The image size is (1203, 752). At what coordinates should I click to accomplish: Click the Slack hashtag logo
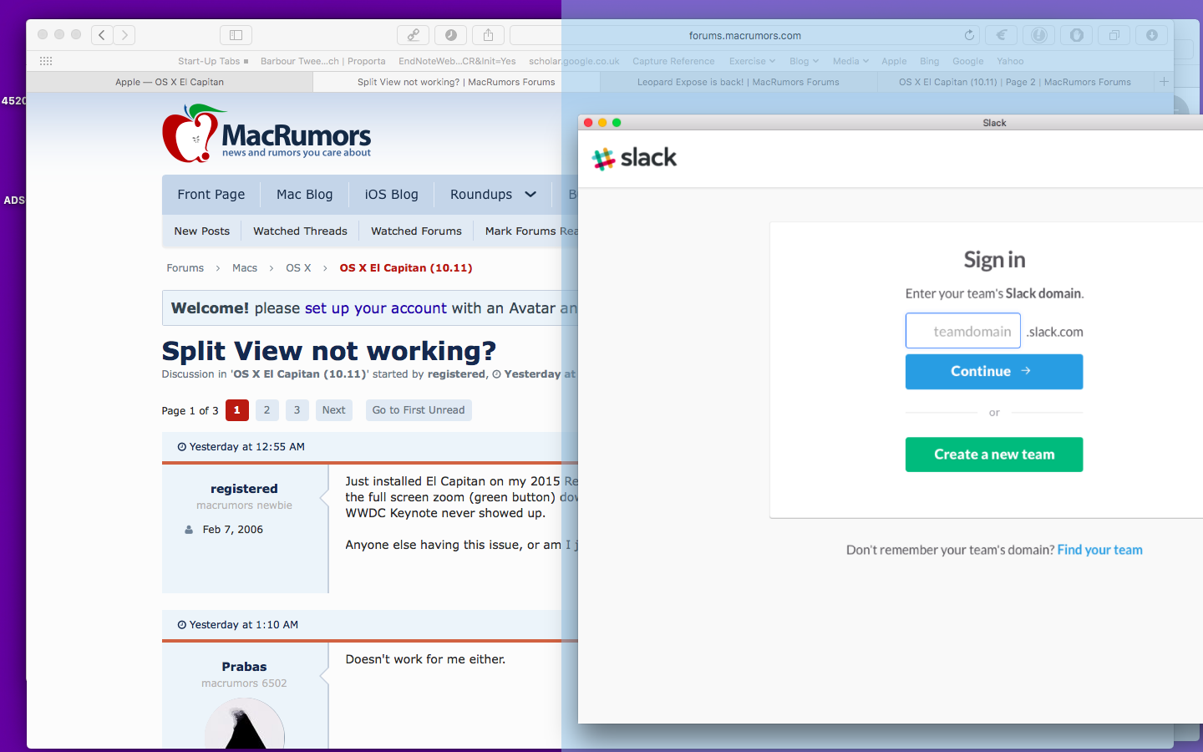coord(603,158)
